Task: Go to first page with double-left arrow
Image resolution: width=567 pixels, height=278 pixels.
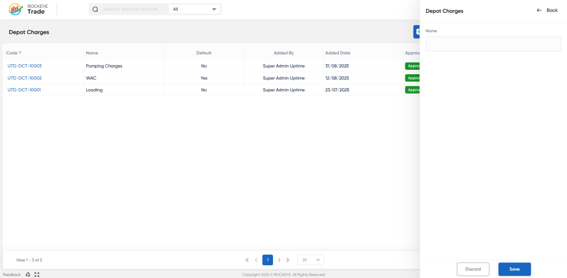Action: (247, 260)
